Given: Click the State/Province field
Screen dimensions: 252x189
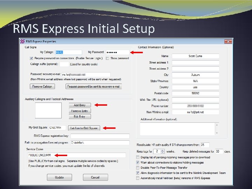Looking at the screenshot, I should click(x=195, y=81).
